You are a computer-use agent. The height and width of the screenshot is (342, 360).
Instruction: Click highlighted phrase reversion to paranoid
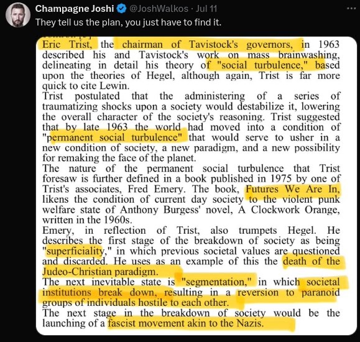point(288,292)
